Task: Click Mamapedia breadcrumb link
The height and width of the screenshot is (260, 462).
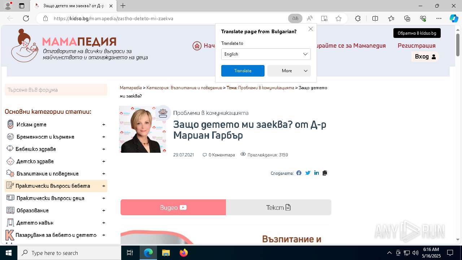Action: point(131,88)
